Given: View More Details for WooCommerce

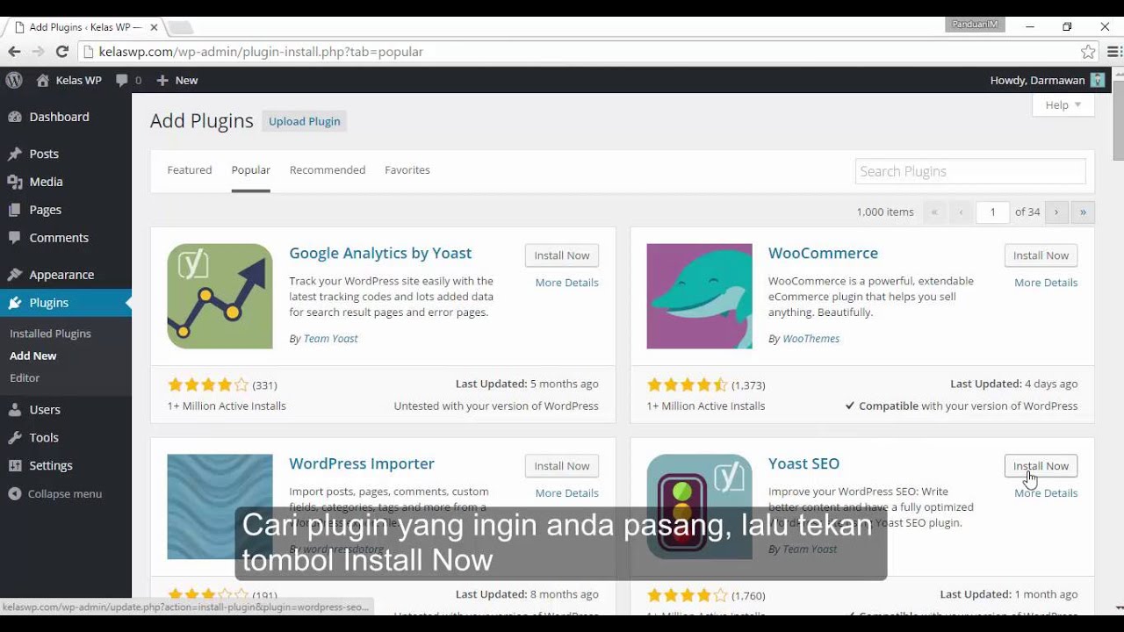Looking at the screenshot, I should pyautogui.click(x=1046, y=283).
